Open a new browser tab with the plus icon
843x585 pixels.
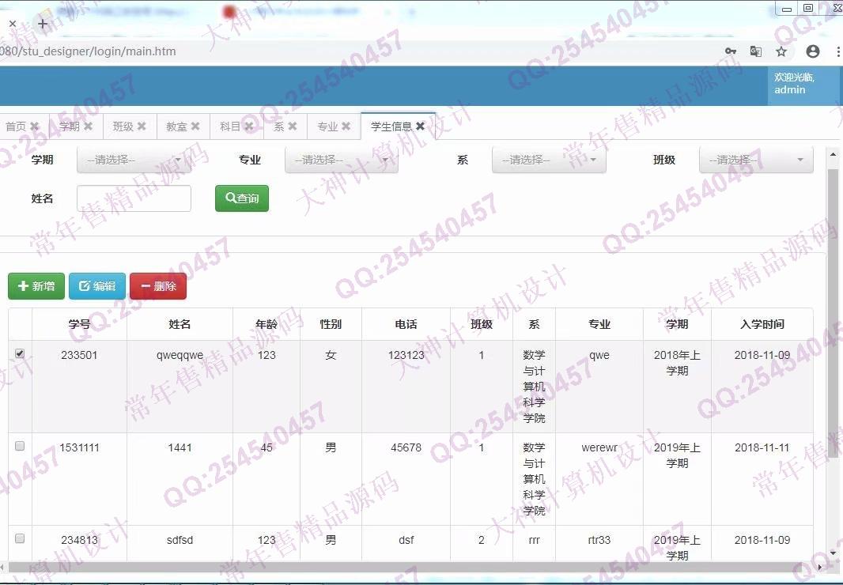[43, 23]
